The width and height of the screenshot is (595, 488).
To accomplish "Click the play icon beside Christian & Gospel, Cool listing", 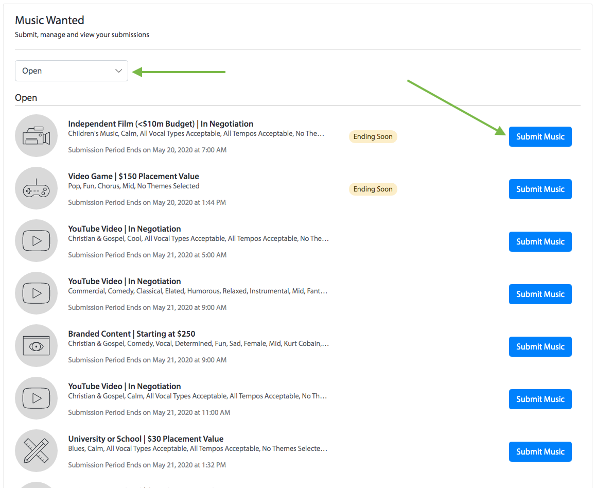I will coord(36,240).
